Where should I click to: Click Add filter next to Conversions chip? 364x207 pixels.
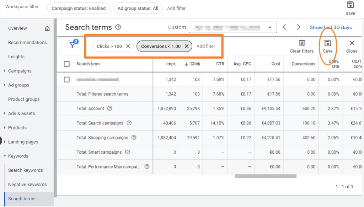point(206,46)
